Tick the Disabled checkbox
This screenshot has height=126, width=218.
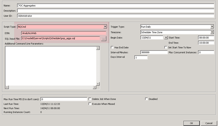146,99
